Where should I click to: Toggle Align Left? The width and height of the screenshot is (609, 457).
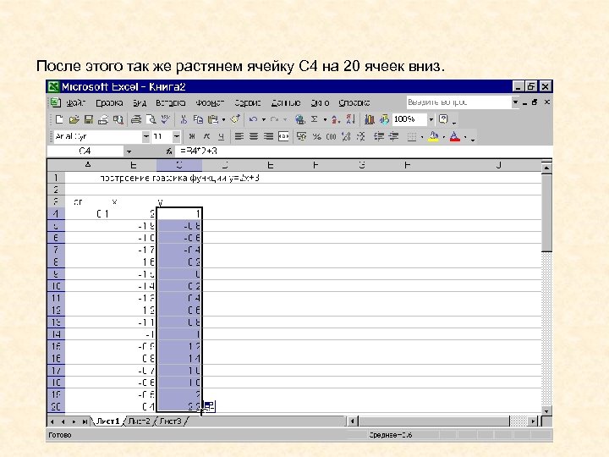[x=239, y=136]
